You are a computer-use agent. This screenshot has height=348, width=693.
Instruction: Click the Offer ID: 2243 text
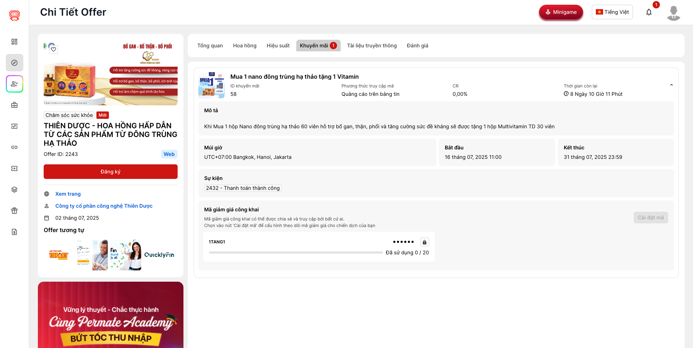61,154
